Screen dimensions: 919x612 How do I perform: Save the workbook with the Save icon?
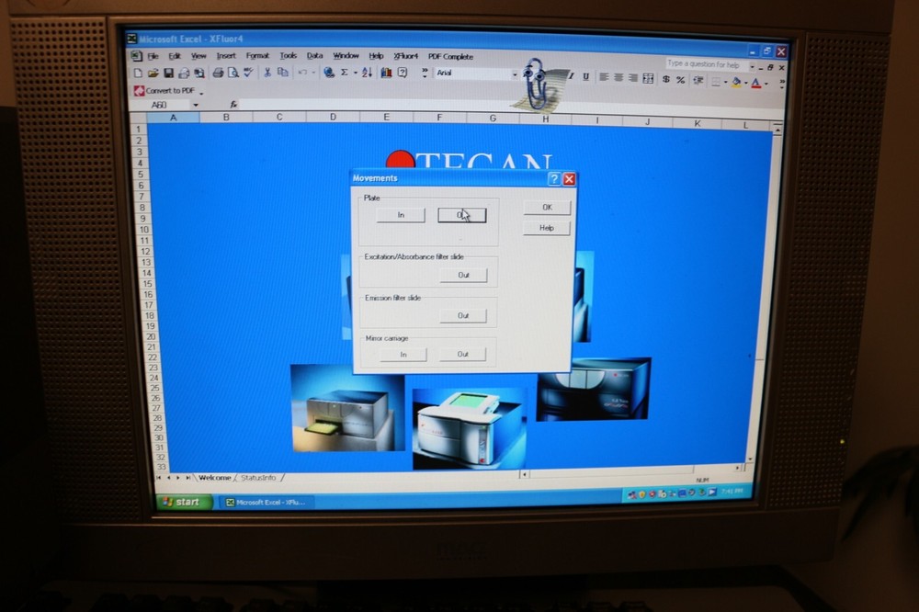pyautogui.click(x=168, y=74)
